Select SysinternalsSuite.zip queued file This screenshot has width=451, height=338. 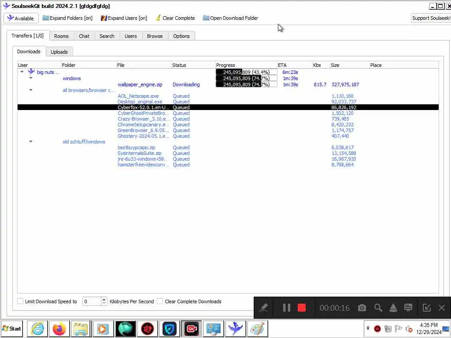228,153
